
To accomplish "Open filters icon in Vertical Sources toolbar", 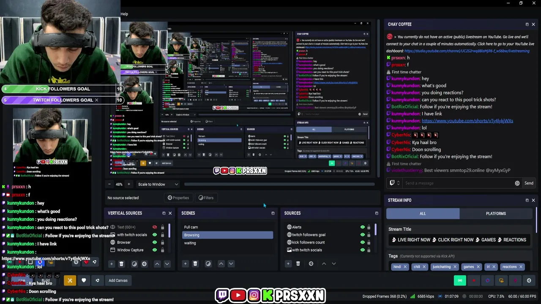I will pyautogui.click(x=134, y=264).
